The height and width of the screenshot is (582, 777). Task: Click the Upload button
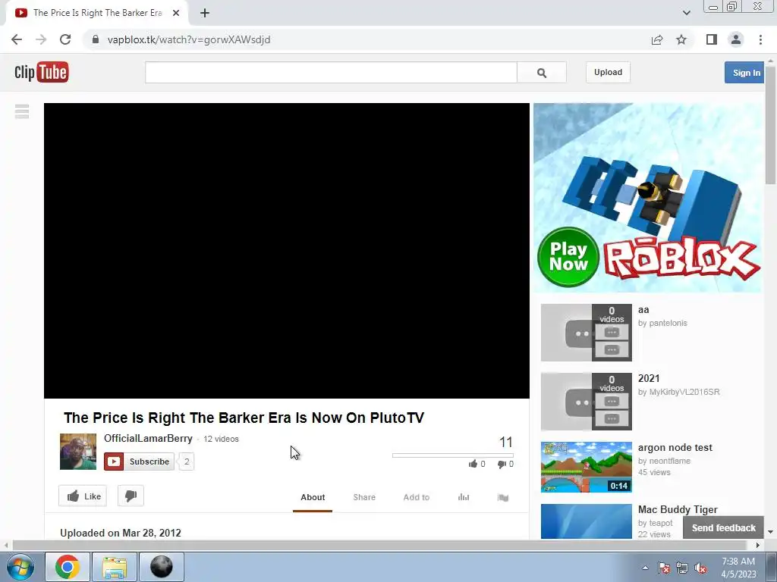[608, 72]
